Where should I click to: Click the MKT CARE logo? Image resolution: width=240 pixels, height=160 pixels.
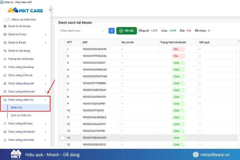point(25,10)
